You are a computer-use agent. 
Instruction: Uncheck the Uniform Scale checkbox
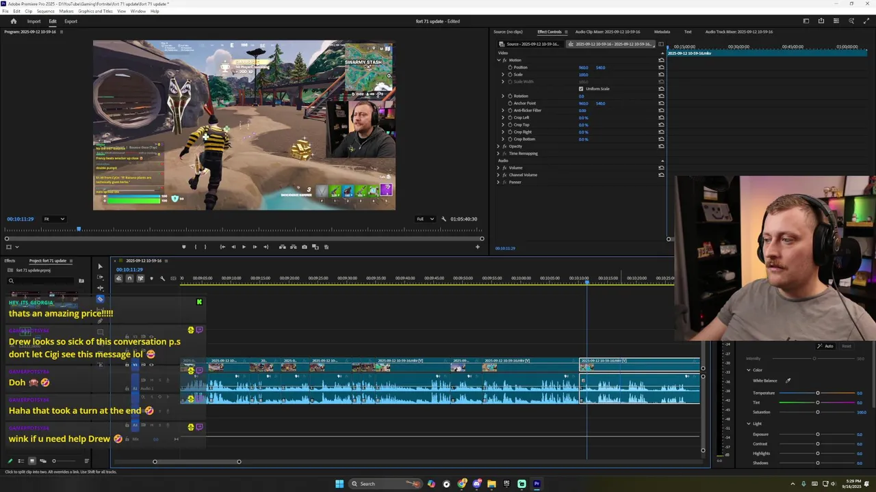tap(581, 89)
